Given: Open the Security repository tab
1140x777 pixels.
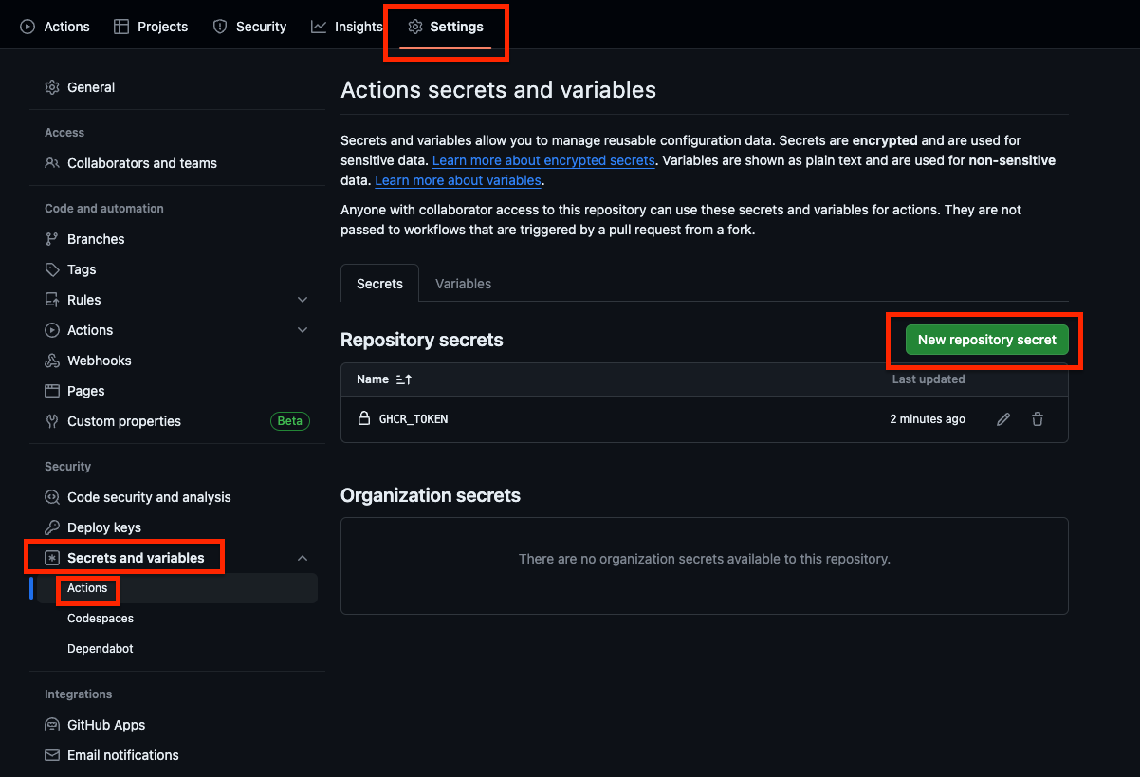Looking at the screenshot, I should (x=249, y=27).
